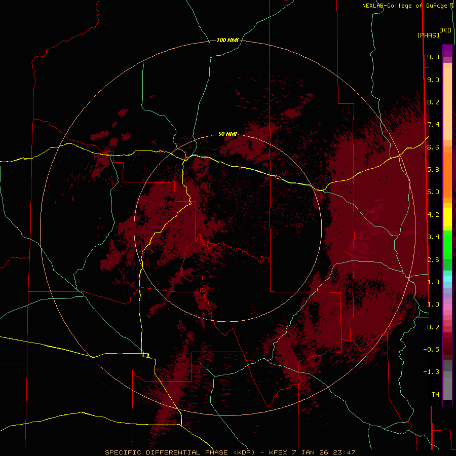This screenshot has width=456, height=456.
Task: Click the 7.4 value on the scale
Action: tap(433, 125)
